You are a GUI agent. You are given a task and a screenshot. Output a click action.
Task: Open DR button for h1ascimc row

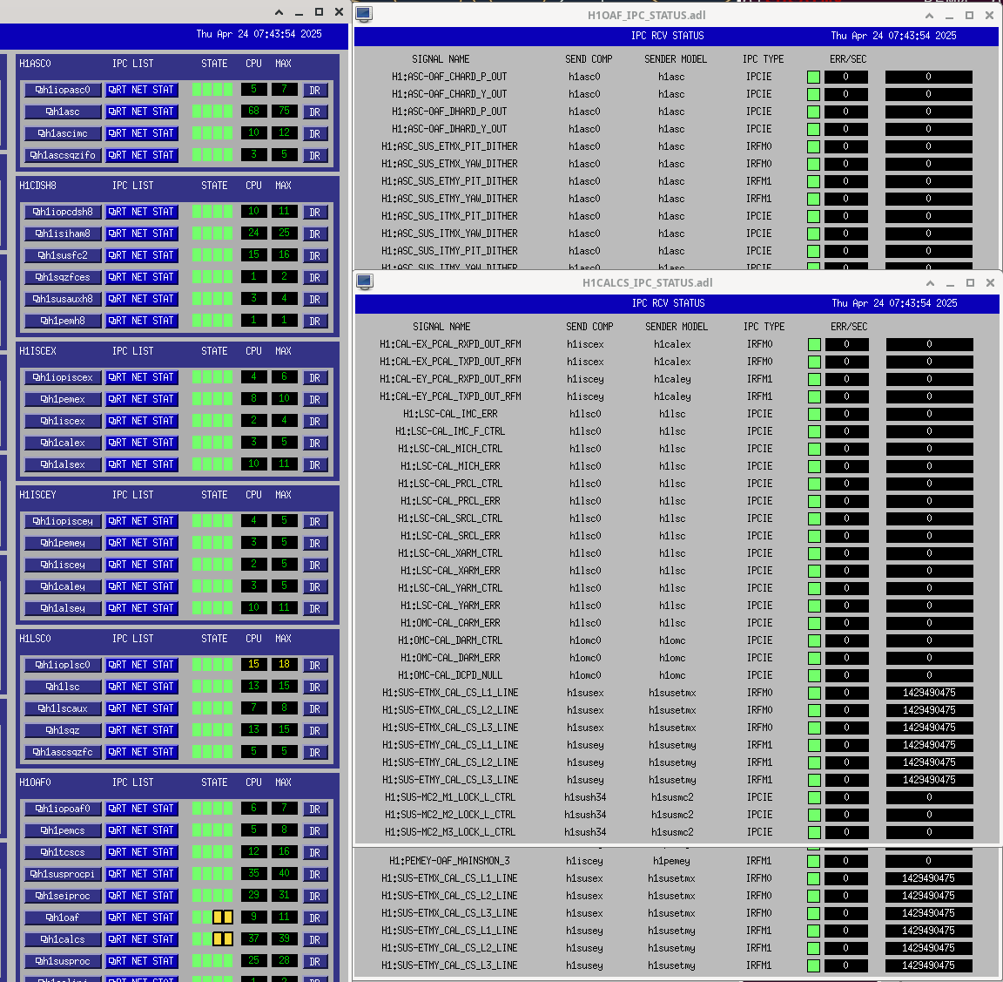tap(314, 134)
